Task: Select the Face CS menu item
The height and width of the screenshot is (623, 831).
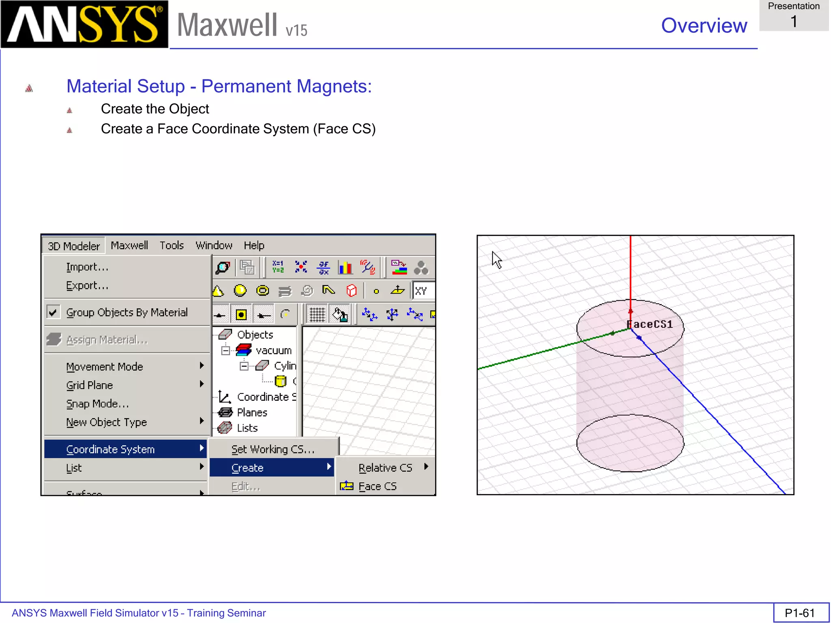Action: (x=385, y=486)
